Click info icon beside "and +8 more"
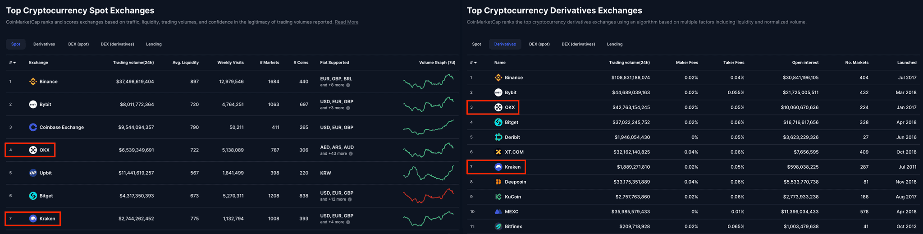The width and height of the screenshot is (923, 234). coord(348,85)
